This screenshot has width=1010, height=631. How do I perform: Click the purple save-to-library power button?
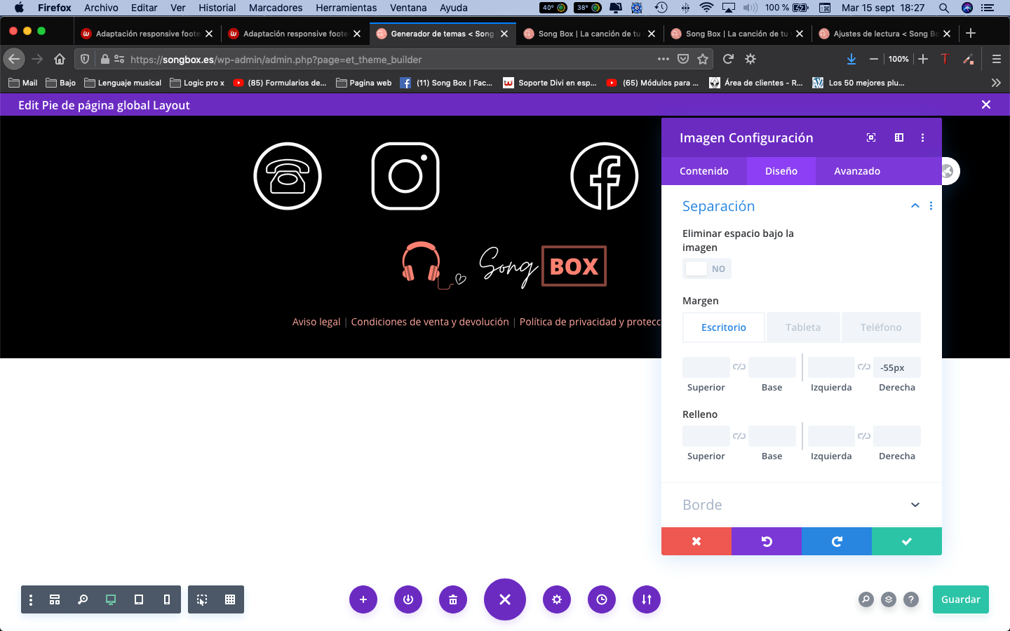tap(408, 599)
